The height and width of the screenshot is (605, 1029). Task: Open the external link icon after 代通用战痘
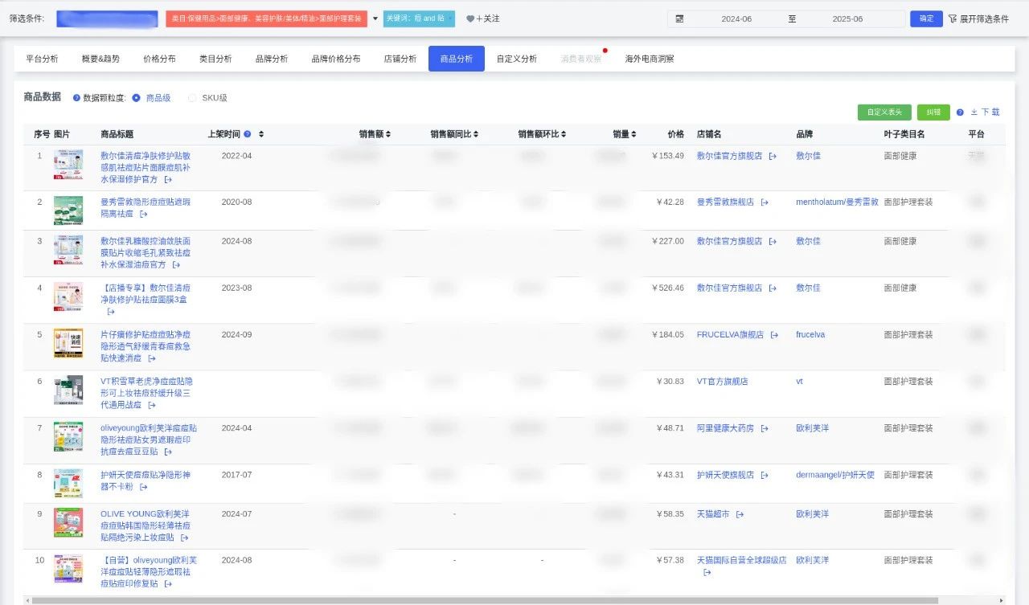tap(152, 405)
